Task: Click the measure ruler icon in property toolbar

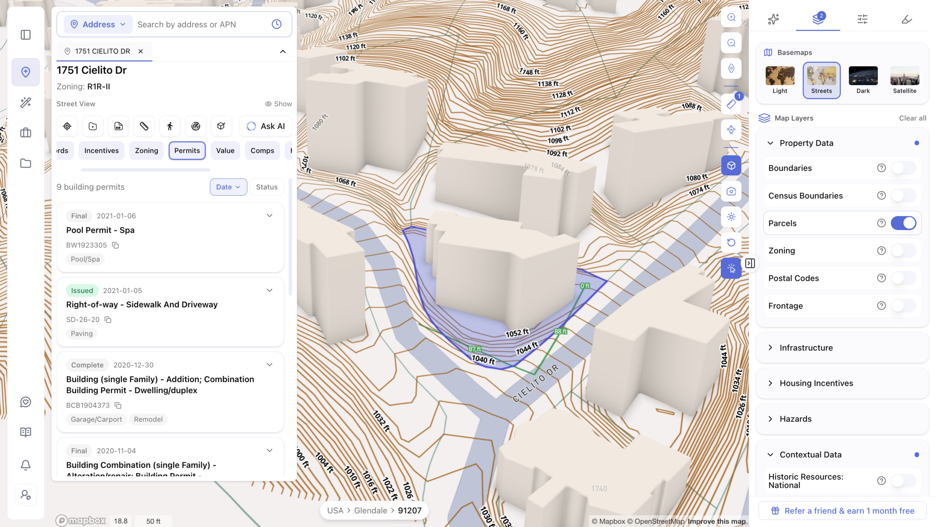Action: (x=144, y=126)
